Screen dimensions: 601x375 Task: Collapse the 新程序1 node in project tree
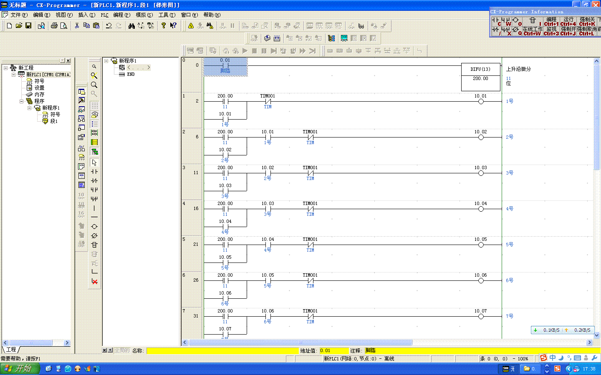click(x=29, y=107)
